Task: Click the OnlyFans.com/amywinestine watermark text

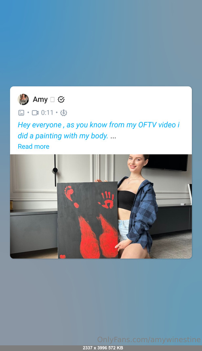Action: [x=149, y=340]
